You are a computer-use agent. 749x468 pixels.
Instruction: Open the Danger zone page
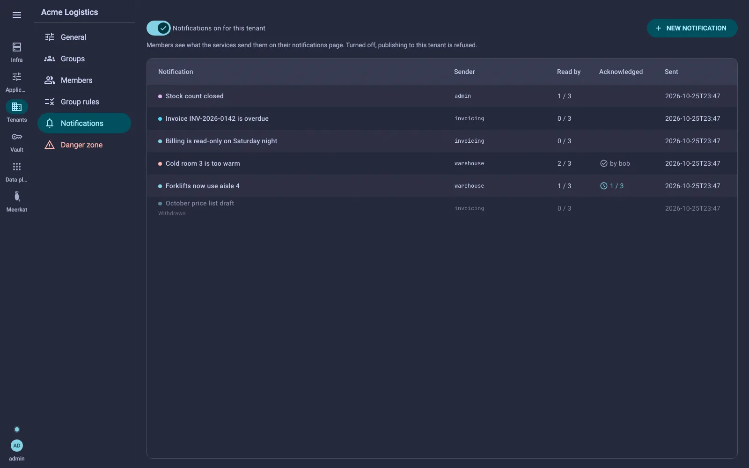84,145
